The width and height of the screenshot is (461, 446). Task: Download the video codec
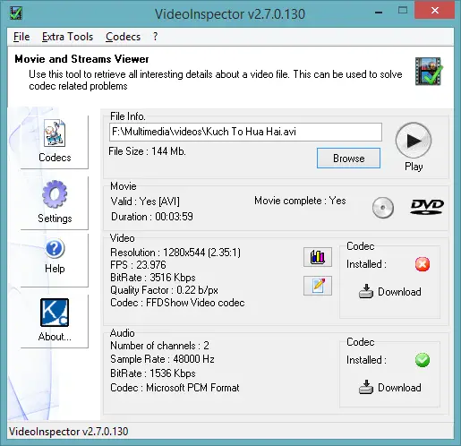(x=389, y=292)
